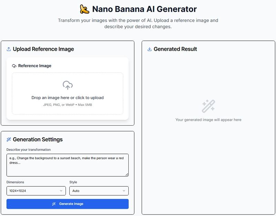Click the magic wand icon beside Generation Settings
The image size is (276, 216).
(8, 139)
